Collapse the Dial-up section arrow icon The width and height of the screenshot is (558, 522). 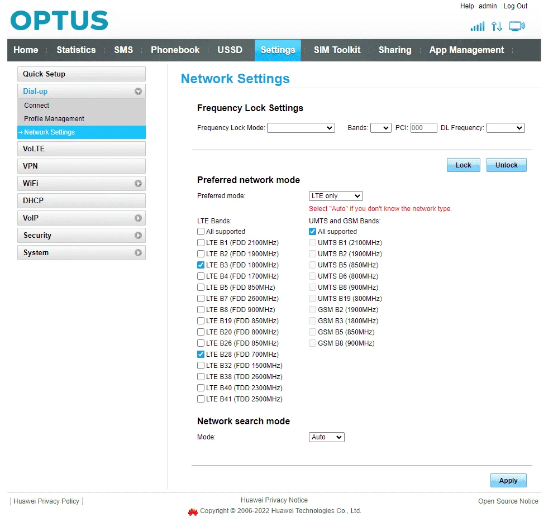coord(138,92)
